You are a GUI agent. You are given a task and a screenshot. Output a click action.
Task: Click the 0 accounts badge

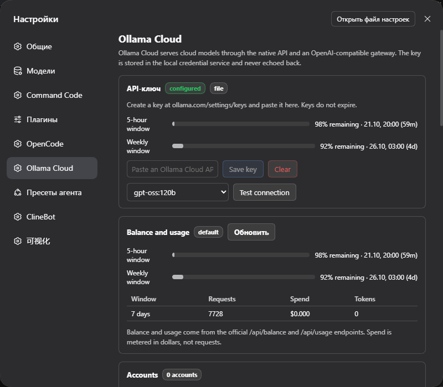pos(182,375)
